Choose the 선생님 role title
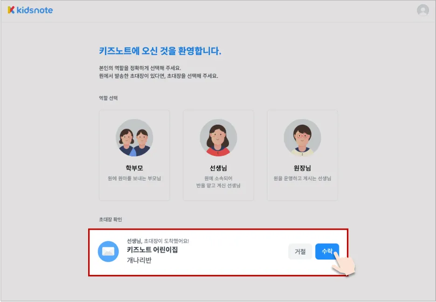 (x=218, y=168)
